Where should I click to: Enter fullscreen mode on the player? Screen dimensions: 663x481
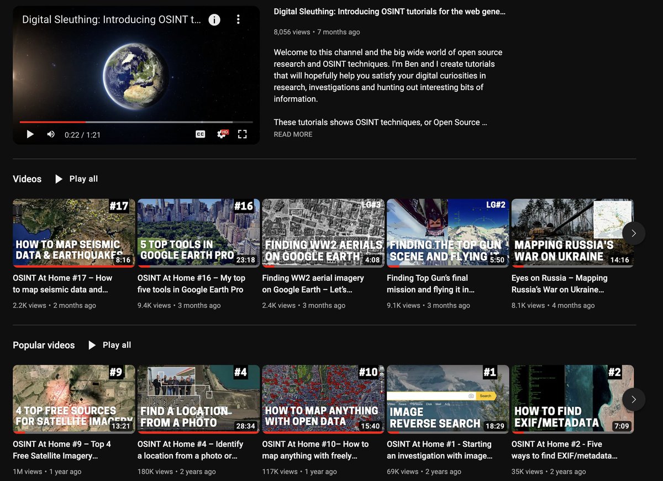[x=242, y=134]
